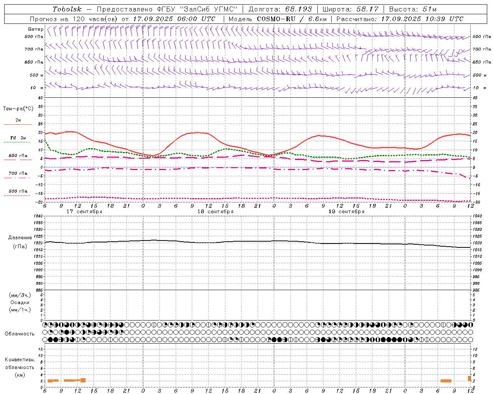
Task: Click the "Конвективн." convective cloud label
Action: pos(20,360)
